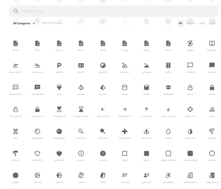Choose the hourglass-bottom icon
Screen dimensions: 221x189
click(81, 109)
